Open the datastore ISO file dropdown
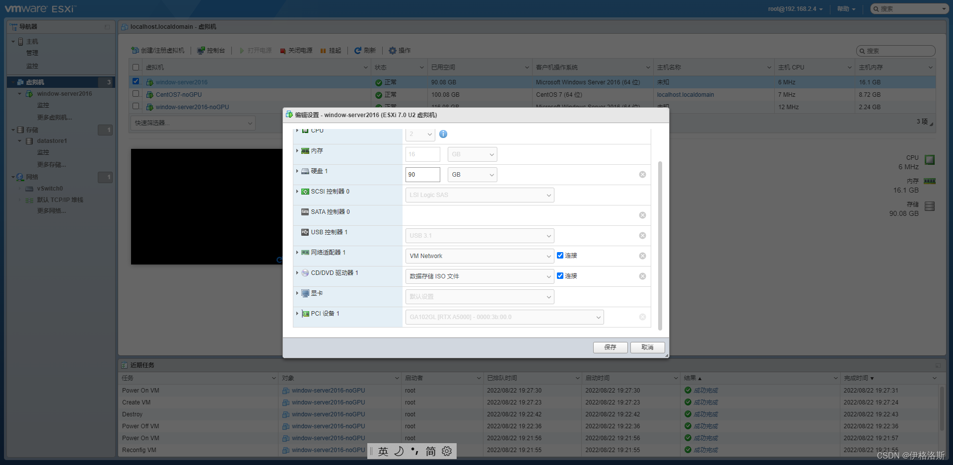This screenshot has height=465, width=953. [479, 276]
